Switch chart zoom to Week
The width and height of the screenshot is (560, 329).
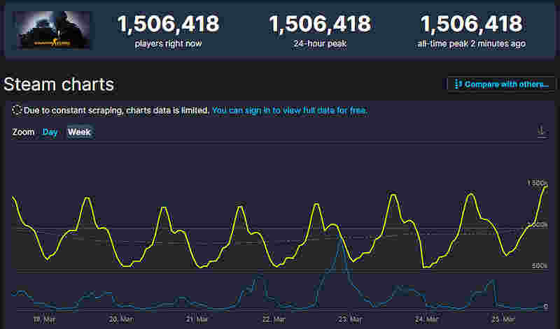click(x=79, y=132)
